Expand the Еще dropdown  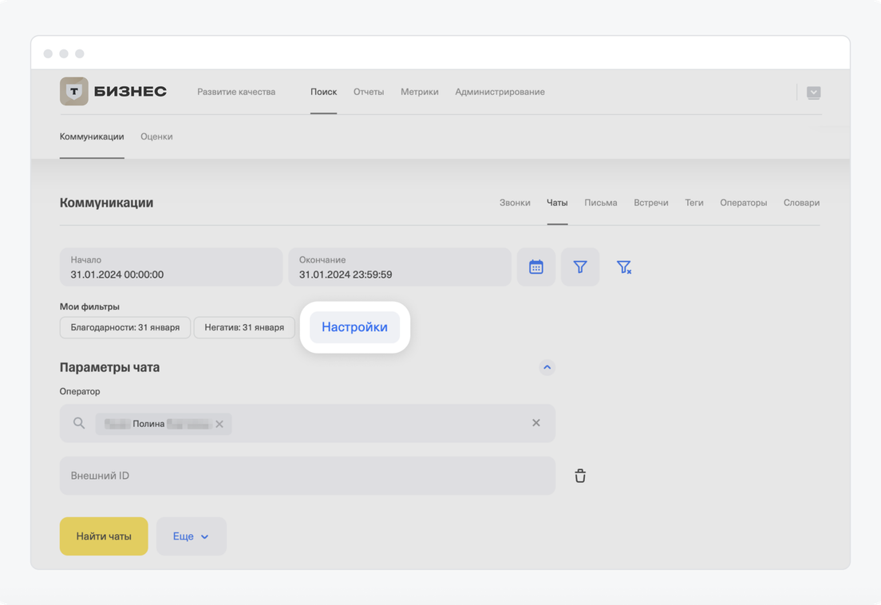coord(192,536)
